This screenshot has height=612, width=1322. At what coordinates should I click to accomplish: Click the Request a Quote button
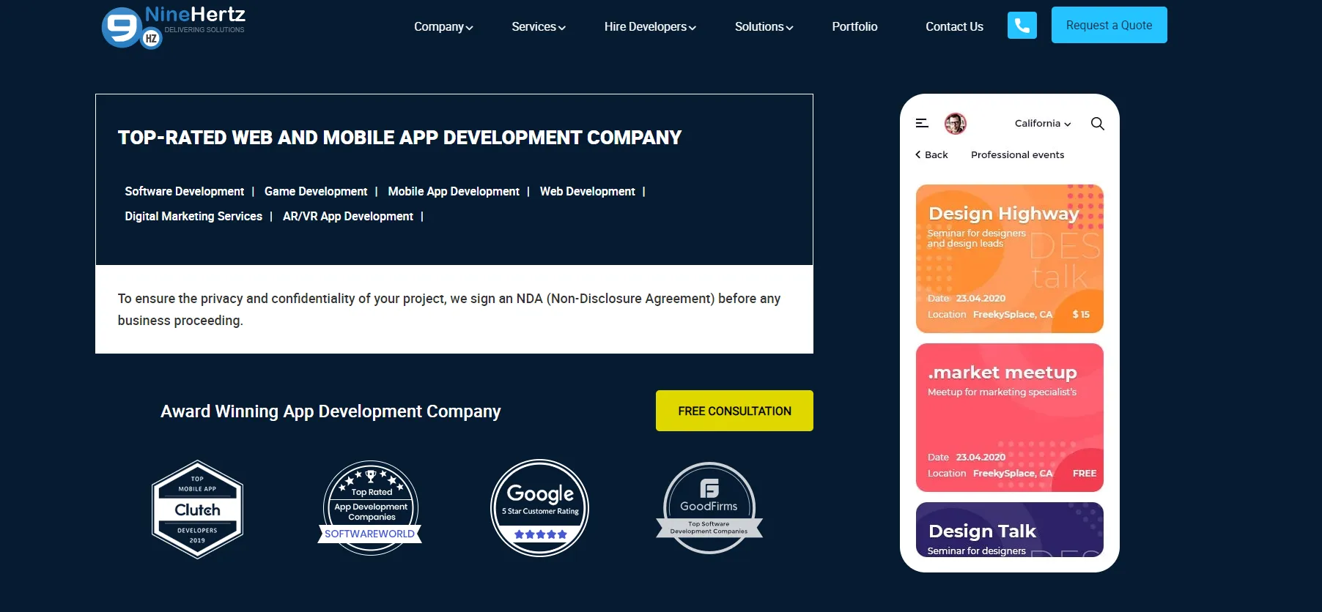click(1109, 25)
